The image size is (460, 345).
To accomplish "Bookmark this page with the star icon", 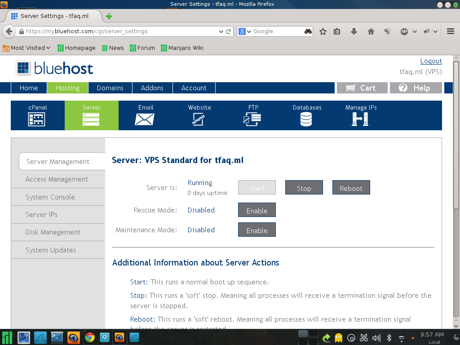I will click(323, 31).
